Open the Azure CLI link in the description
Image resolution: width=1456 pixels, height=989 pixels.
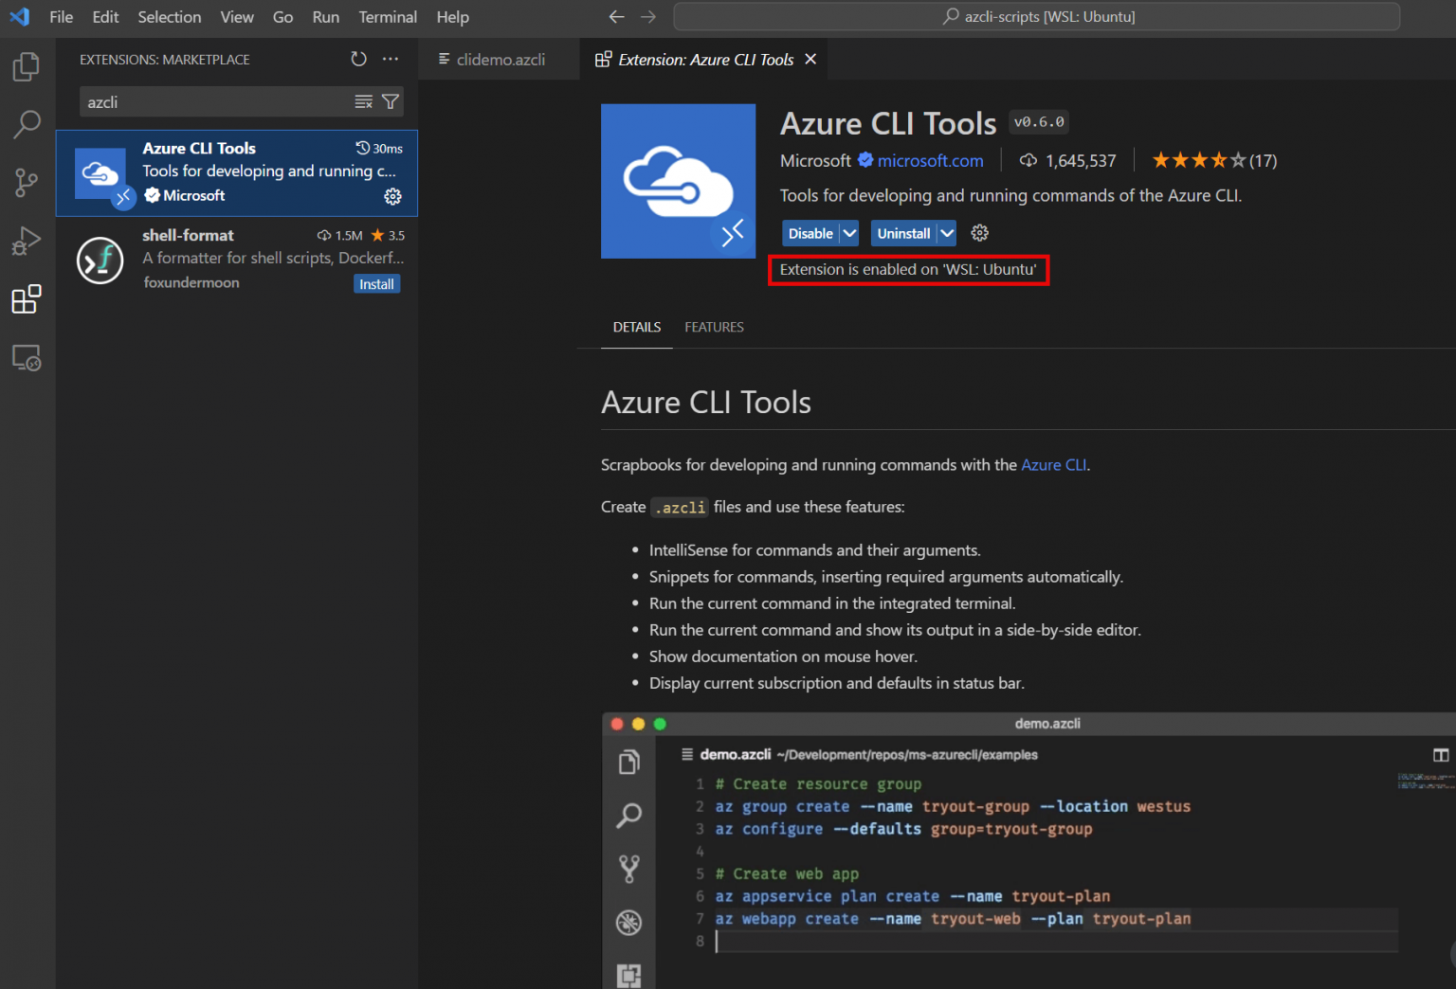tap(1053, 464)
